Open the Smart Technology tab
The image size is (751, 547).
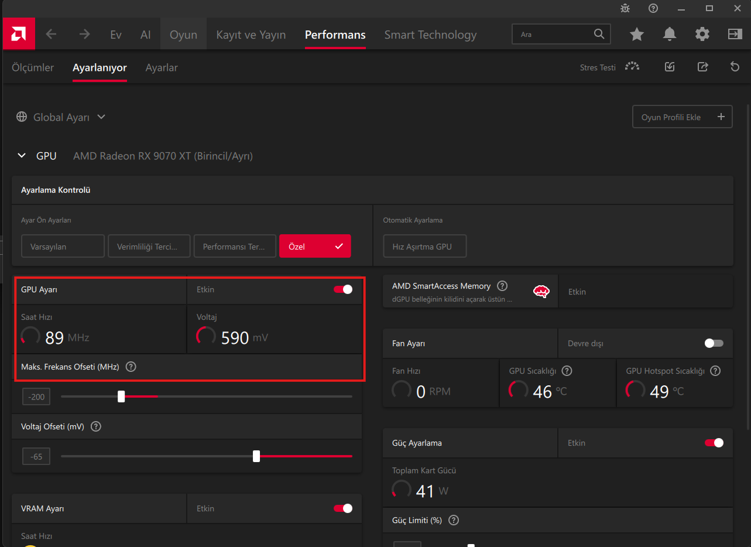click(x=430, y=35)
